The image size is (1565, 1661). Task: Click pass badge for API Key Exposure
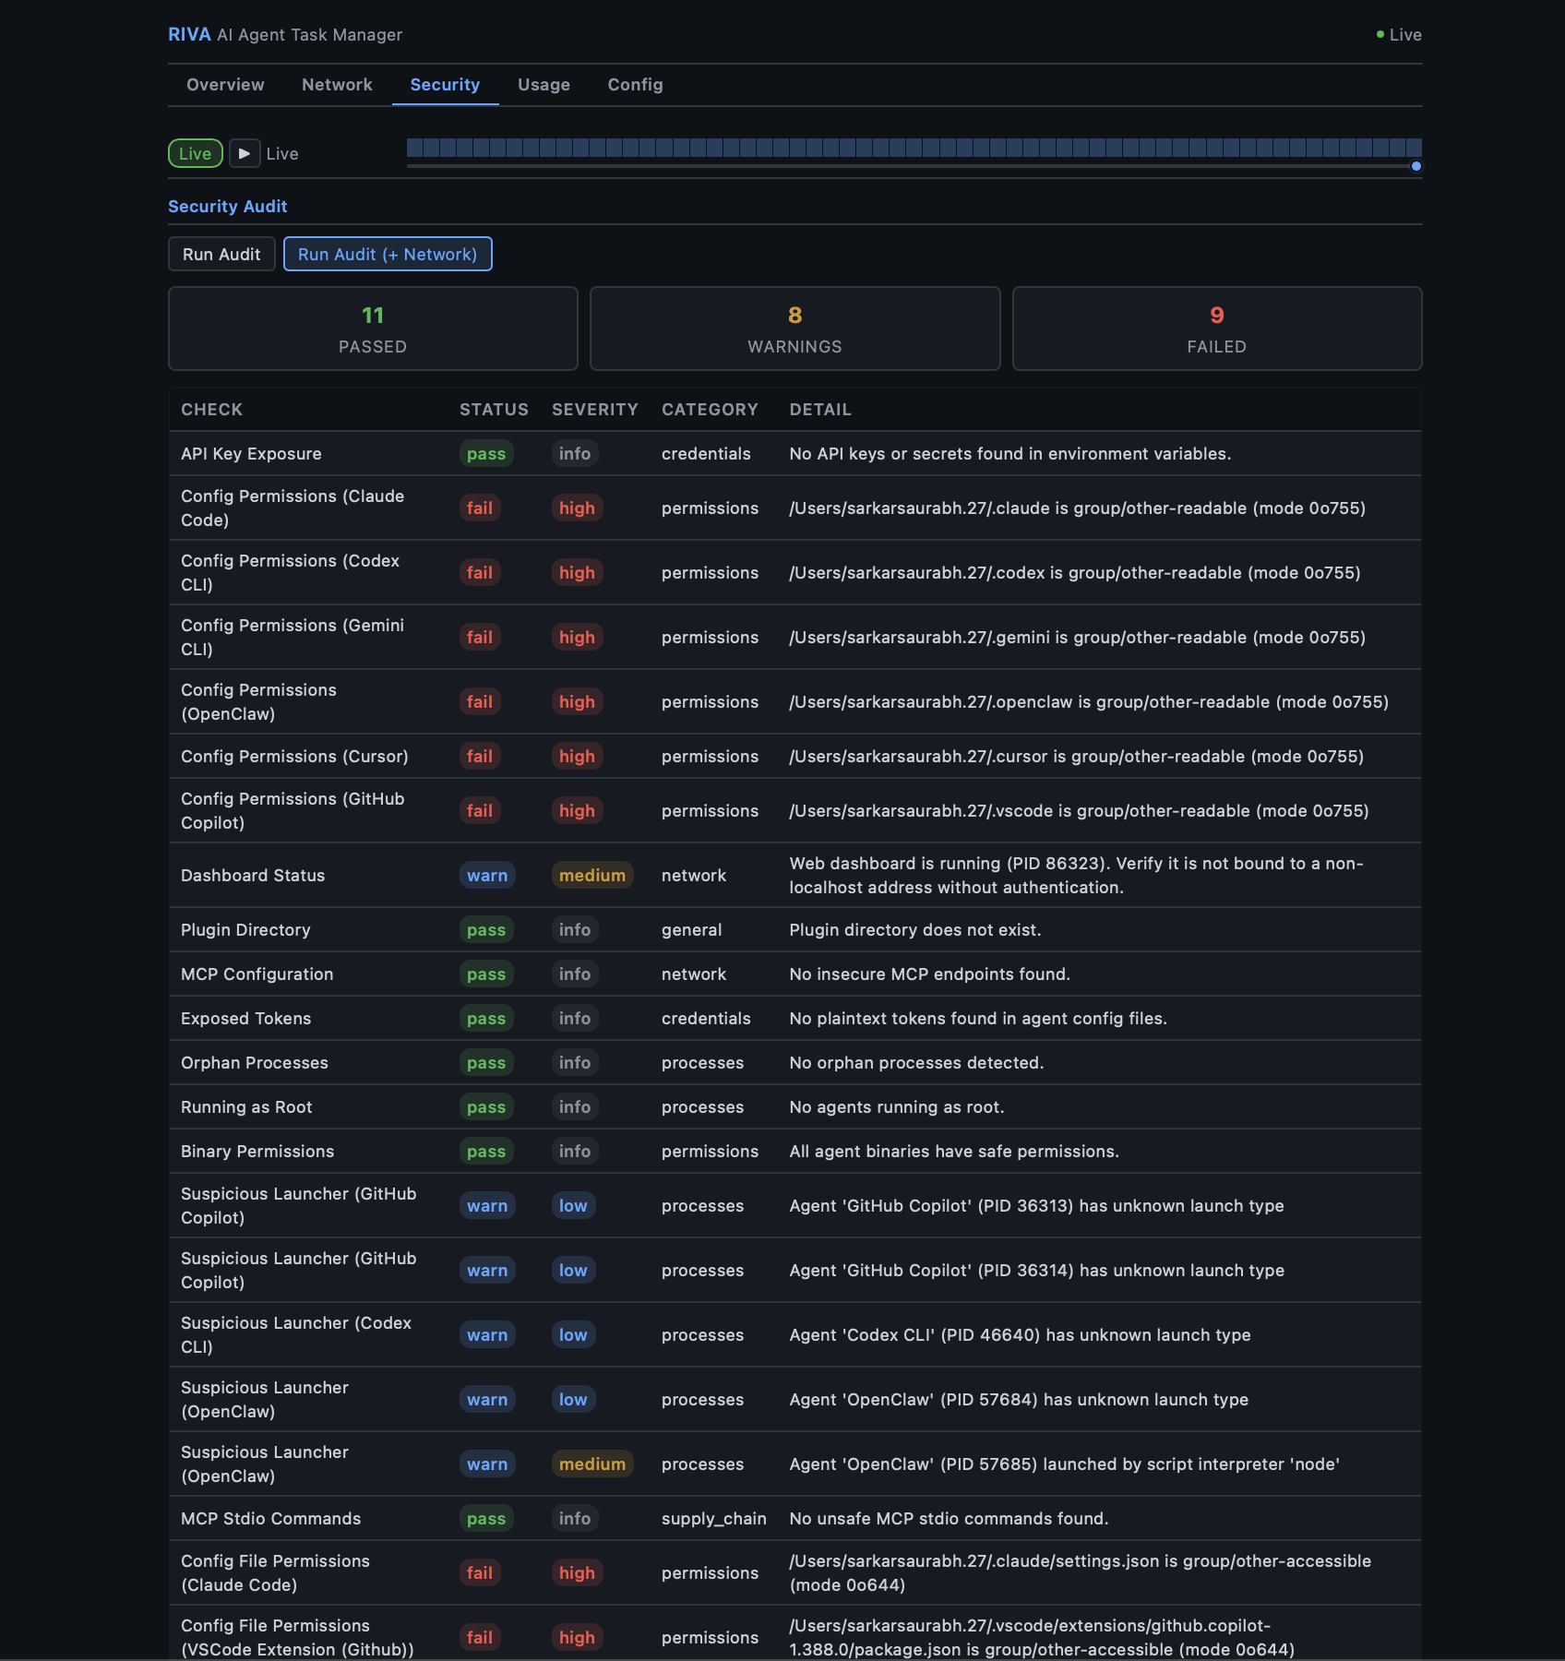coord(486,454)
